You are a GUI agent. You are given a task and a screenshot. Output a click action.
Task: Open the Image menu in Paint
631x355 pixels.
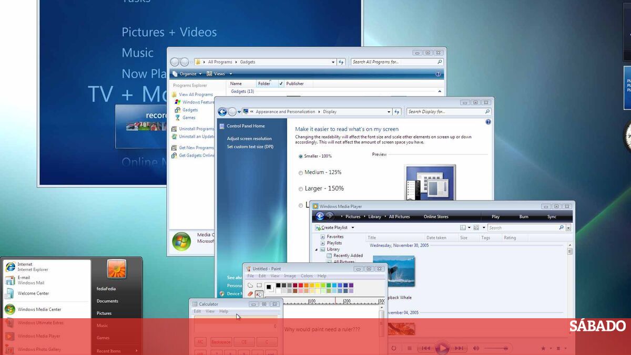(x=290, y=276)
